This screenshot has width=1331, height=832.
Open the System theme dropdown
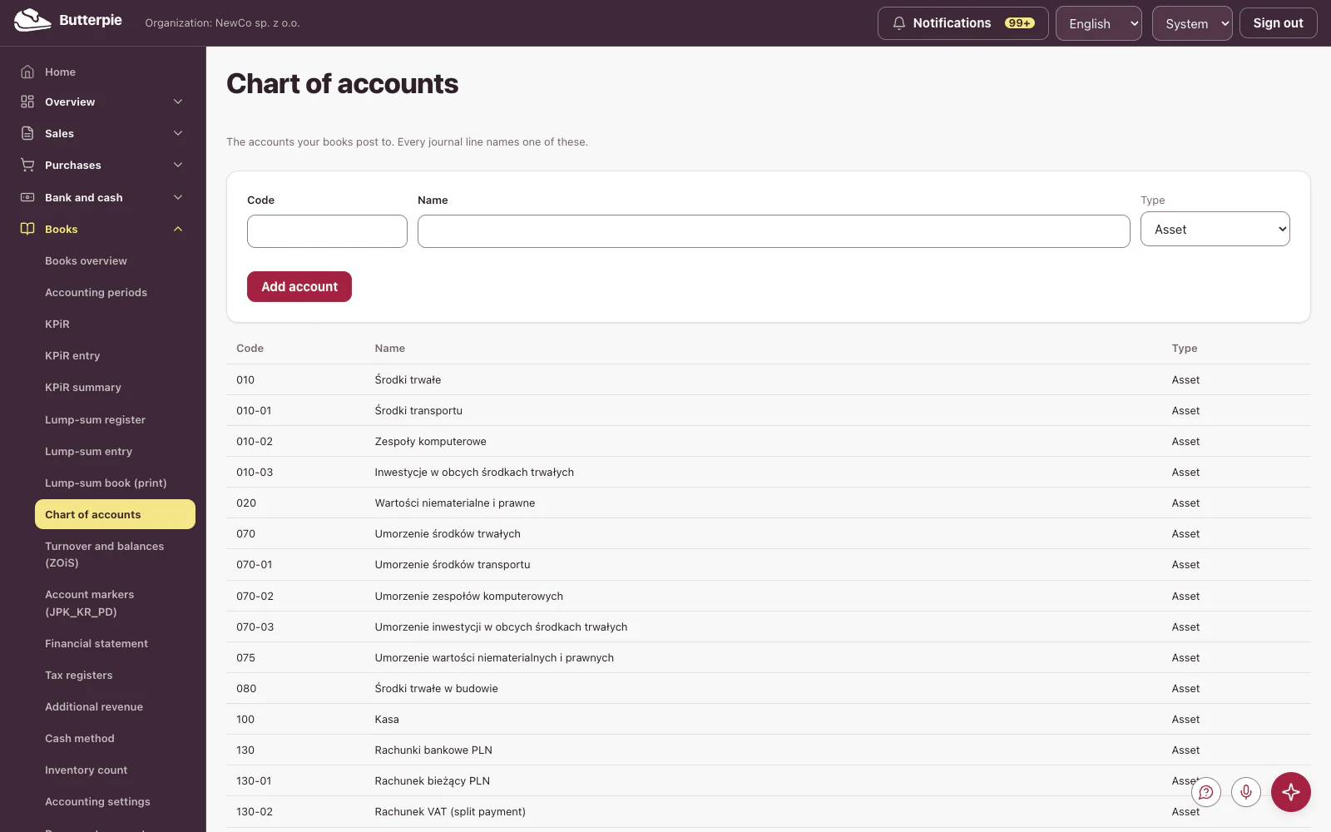point(1192,23)
